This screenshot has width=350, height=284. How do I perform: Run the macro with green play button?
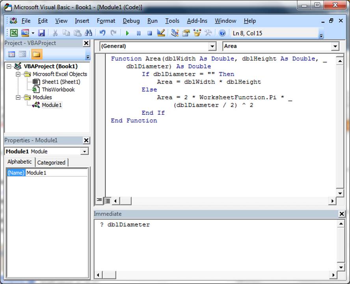tap(127, 33)
